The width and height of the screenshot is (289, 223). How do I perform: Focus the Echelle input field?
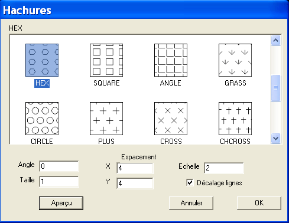224,168
